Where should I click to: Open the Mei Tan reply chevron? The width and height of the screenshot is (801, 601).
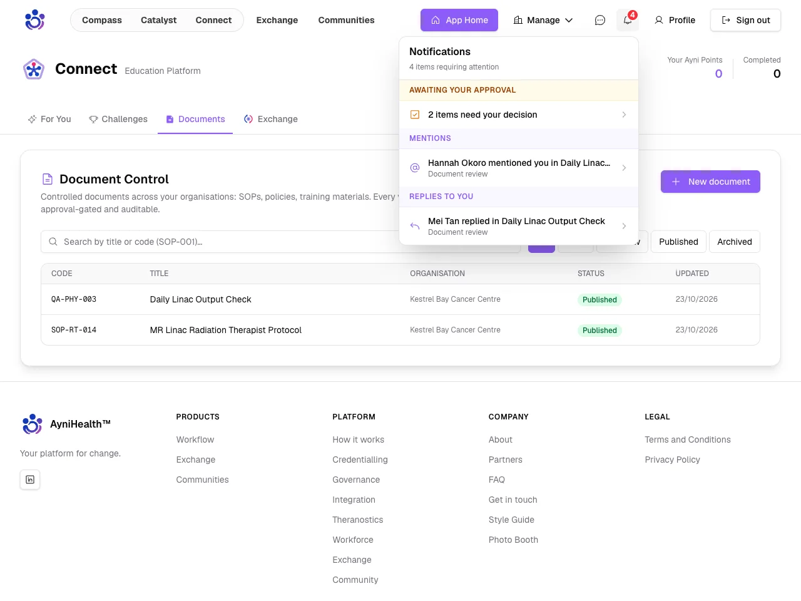coord(624,226)
